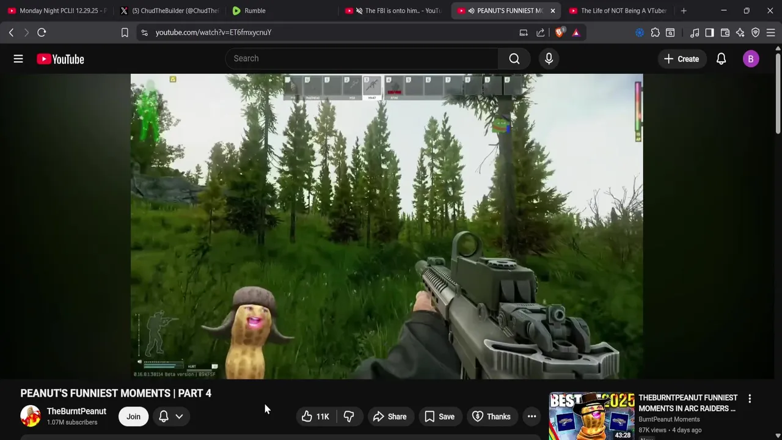Open the Brave Rewards triangle icon
The image size is (782, 440).
(x=576, y=32)
